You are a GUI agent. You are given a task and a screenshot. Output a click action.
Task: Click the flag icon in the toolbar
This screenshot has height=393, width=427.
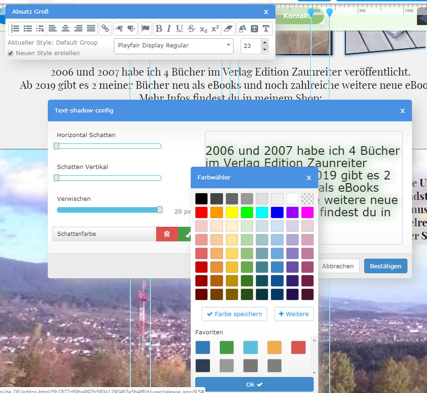(145, 29)
